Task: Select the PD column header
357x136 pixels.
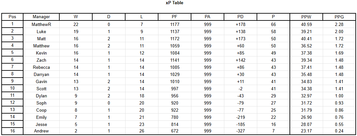Action: tap(240, 17)
